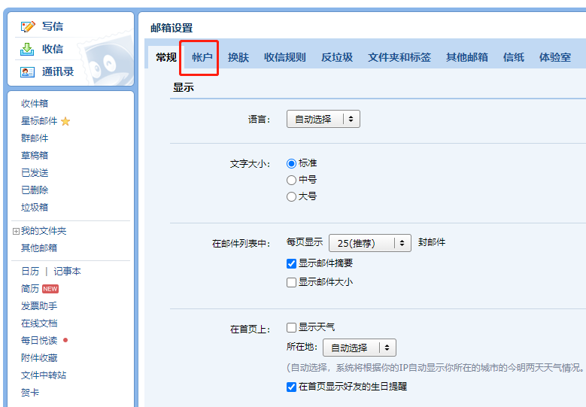Select the 中号 text size option
586x407 pixels.
click(x=291, y=180)
